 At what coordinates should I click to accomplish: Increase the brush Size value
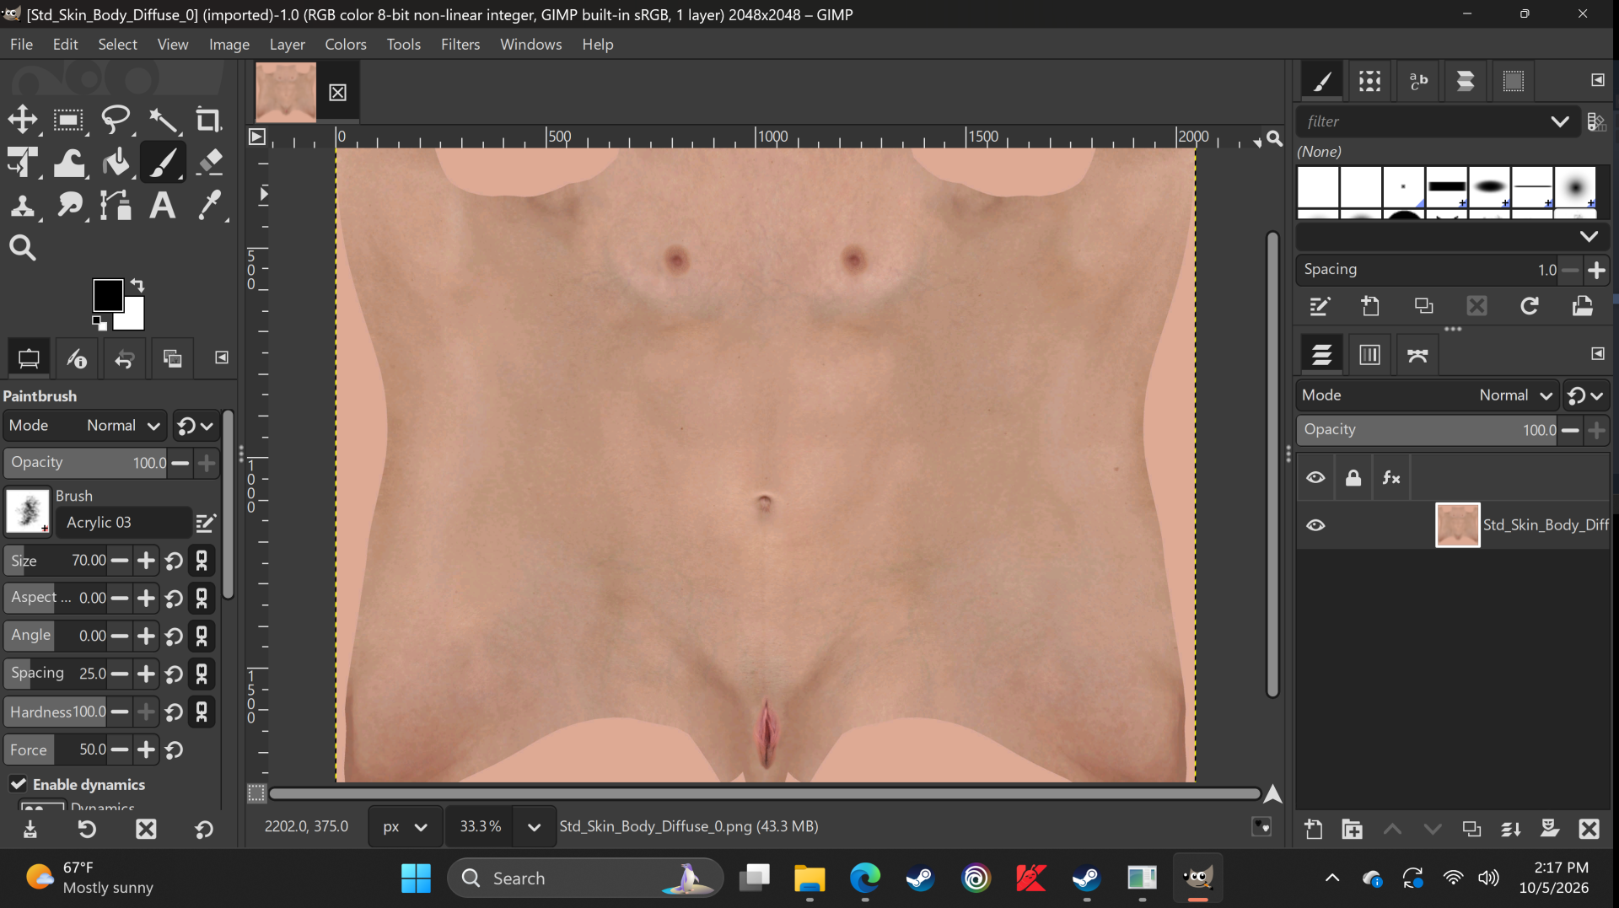146,561
